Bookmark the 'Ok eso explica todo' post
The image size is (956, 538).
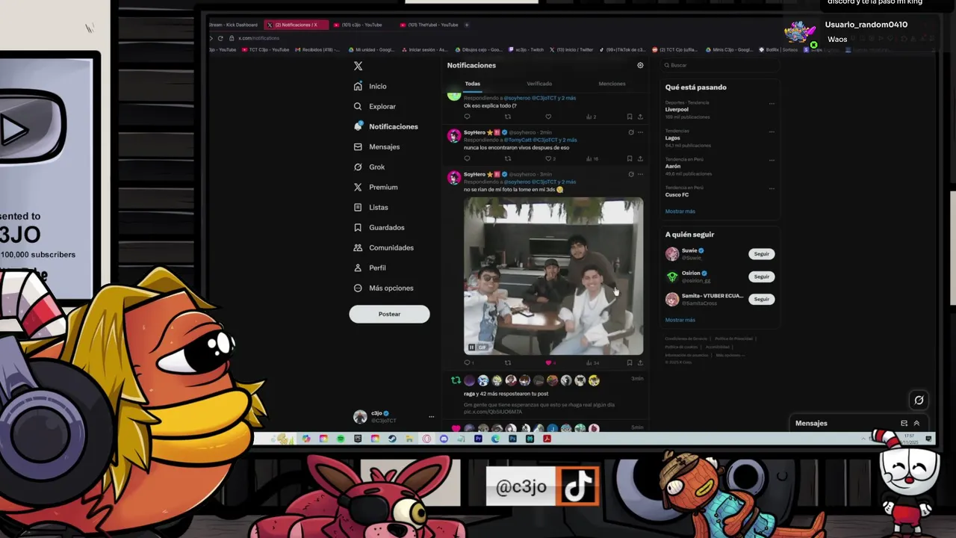click(x=630, y=117)
